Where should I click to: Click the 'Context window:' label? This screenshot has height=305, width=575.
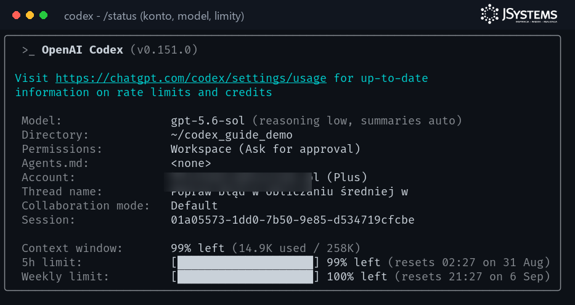tap(72, 248)
